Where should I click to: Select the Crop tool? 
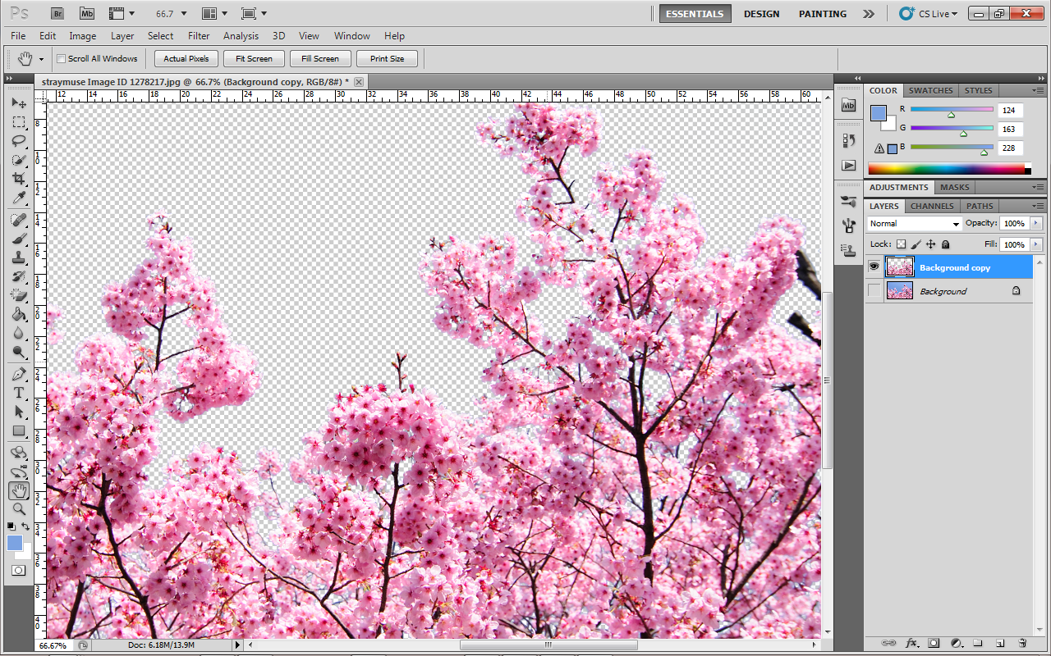[19, 179]
